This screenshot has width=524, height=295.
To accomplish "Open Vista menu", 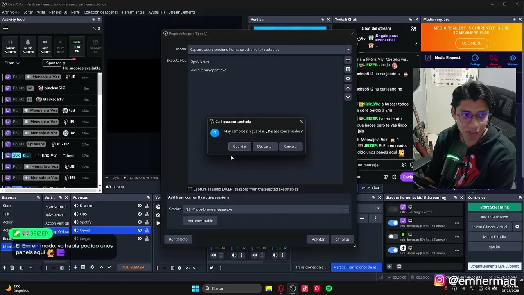I will (x=41, y=12).
